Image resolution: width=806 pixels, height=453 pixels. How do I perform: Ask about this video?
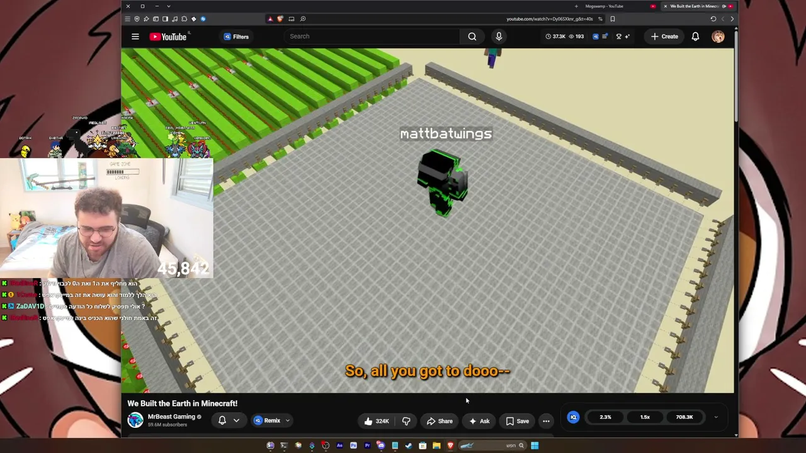pos(479,421)
